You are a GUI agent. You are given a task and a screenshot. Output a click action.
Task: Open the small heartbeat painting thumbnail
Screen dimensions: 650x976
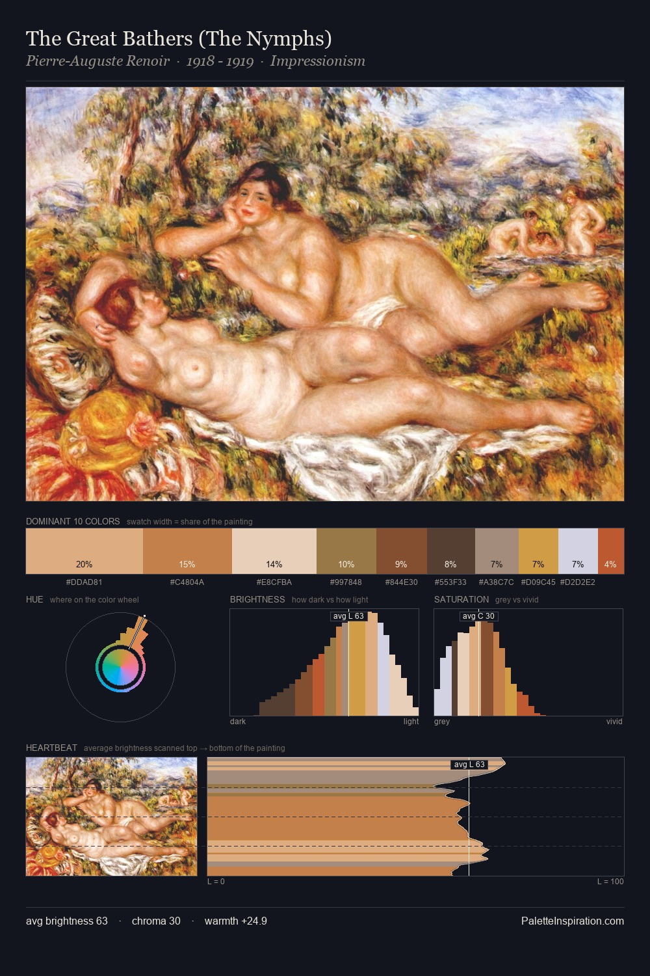(111, 817)
